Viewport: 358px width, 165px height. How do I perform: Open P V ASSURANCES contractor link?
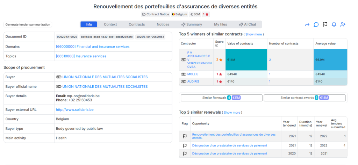point(199,60)
